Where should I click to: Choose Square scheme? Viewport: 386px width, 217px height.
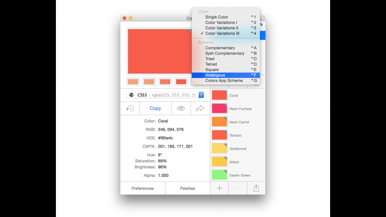pyautogui.click(x=226, y=70)
